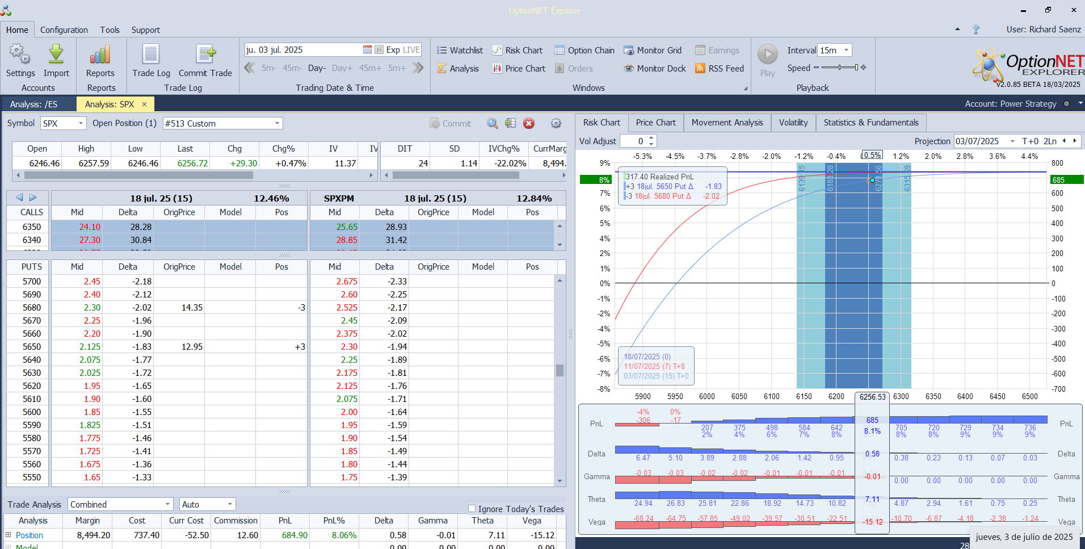This screenshot has height=549, width=1085.
Task: Switch to the Price Chart tab in the chart panel
Action: click(x=655, y=123)
